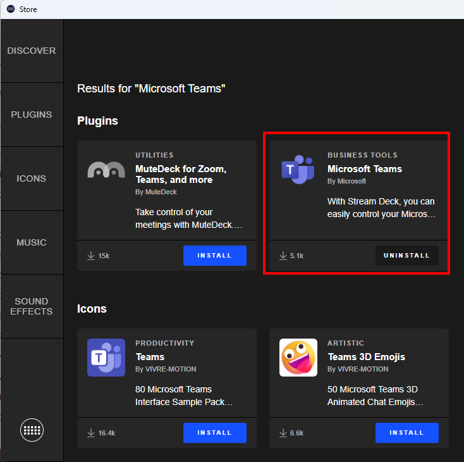Image resolution: width=464 pixels, height=462 pixels.
Task: Click the Teams 3D Emojis emoji thumbnail
Action: tap(298, 358)
